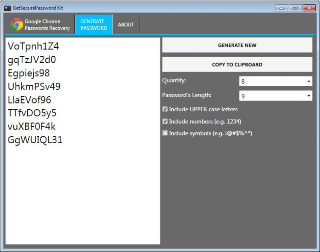Expand the Password's Length combo box

pyautogui.click(x=276, y=96)
